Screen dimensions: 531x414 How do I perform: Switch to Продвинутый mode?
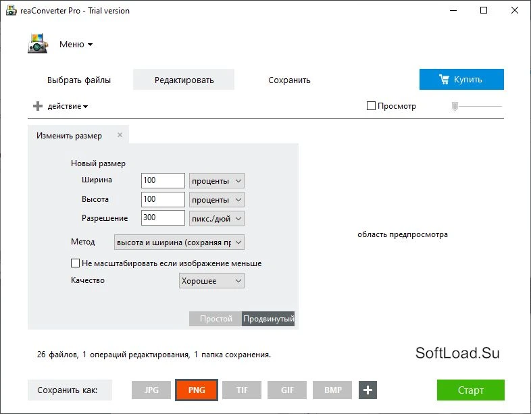(268, 319)
